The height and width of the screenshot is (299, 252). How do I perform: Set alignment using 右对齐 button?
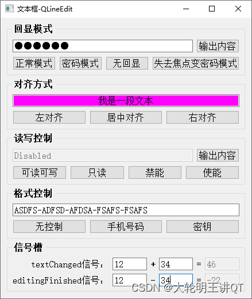[x=203, y=117]
